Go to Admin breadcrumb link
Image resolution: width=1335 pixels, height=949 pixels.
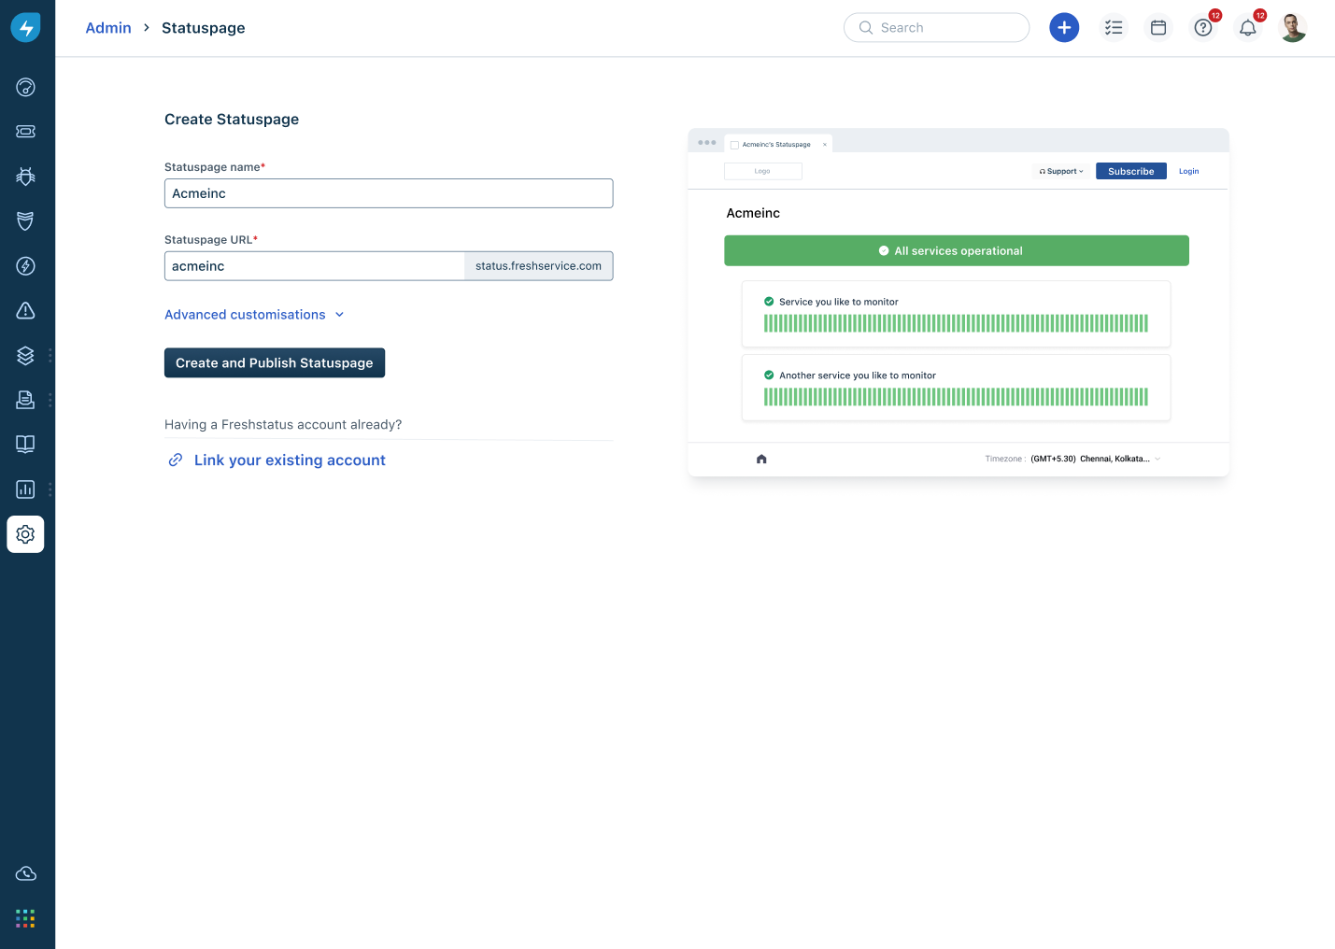pos(108,28)
